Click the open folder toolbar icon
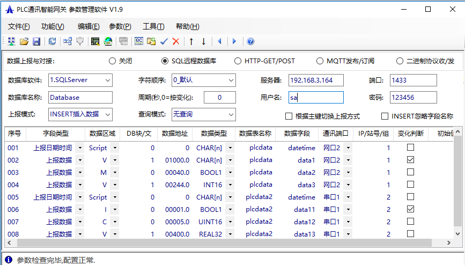Screen dimensions: 465x265 click(24, 41)
